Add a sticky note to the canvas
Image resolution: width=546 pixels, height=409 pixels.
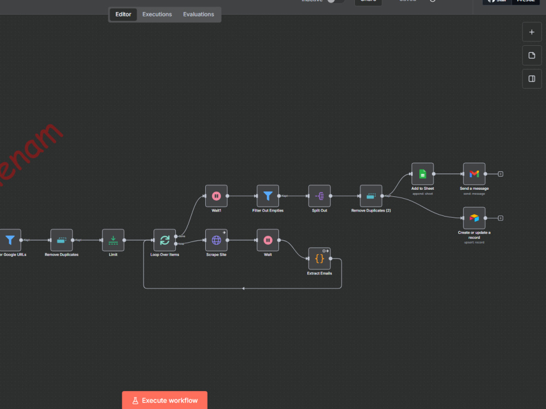pos(532,55)
